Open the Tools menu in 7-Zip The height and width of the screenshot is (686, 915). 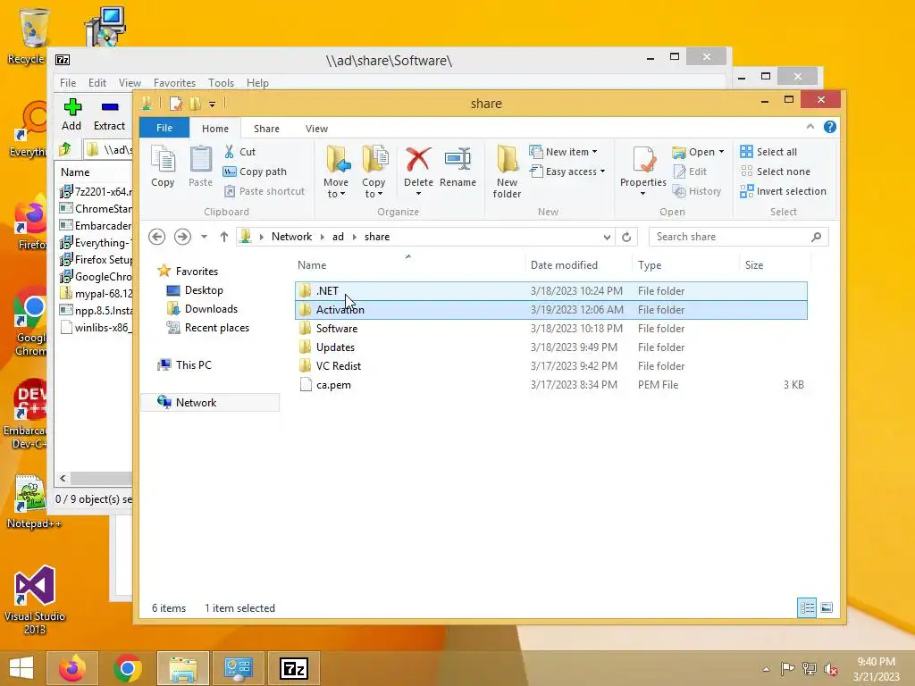[222, 83]
